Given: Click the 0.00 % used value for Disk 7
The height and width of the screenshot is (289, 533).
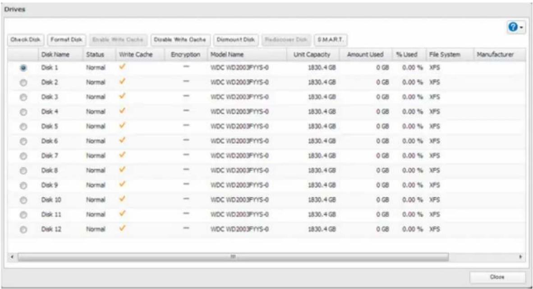Looking at the screenshot, I should point(412,156).
